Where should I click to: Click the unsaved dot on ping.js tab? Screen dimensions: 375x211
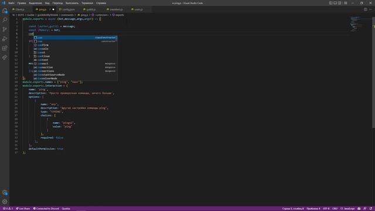tap(53, 9)
